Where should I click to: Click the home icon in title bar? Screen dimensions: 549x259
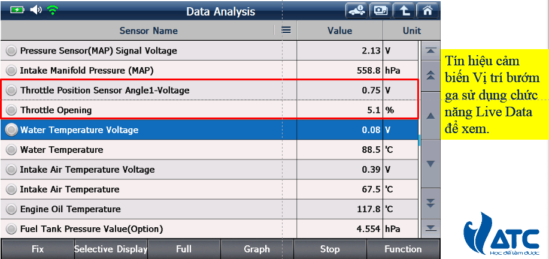[x=427, y=11]
